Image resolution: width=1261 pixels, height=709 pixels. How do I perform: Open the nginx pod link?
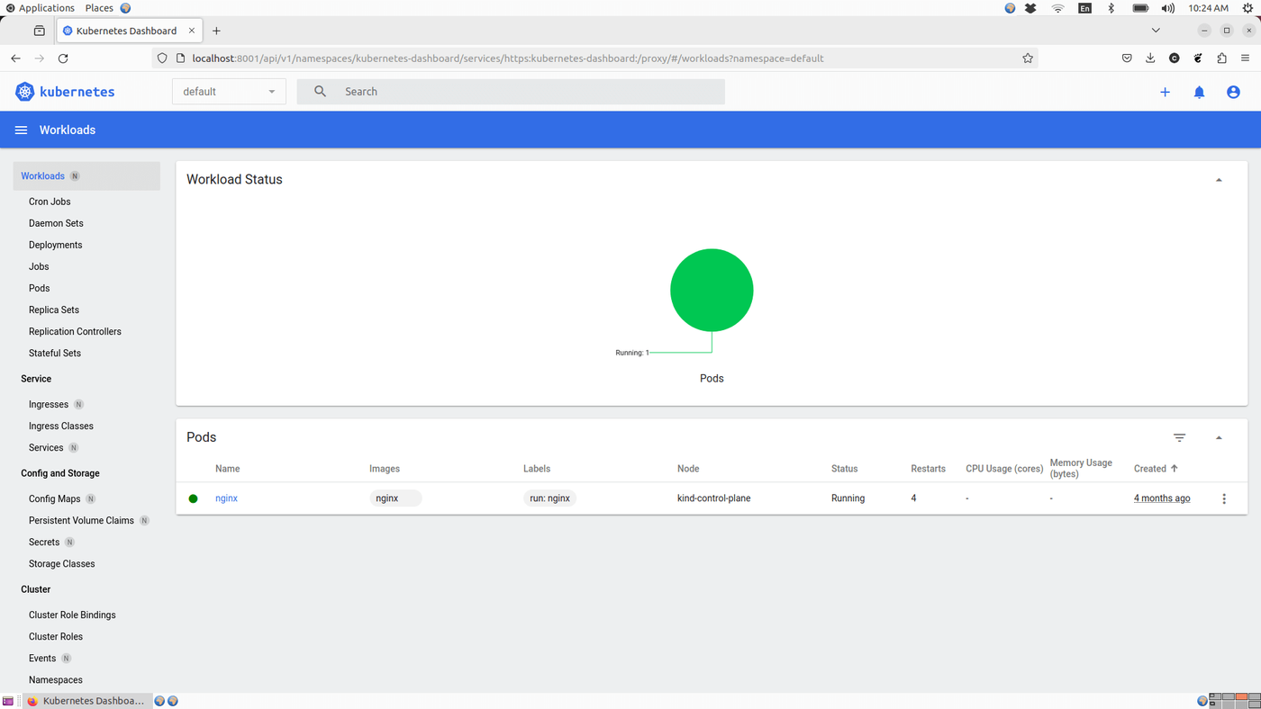coord(226,498)
